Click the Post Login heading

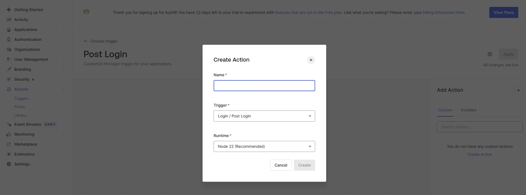[105, 54]
